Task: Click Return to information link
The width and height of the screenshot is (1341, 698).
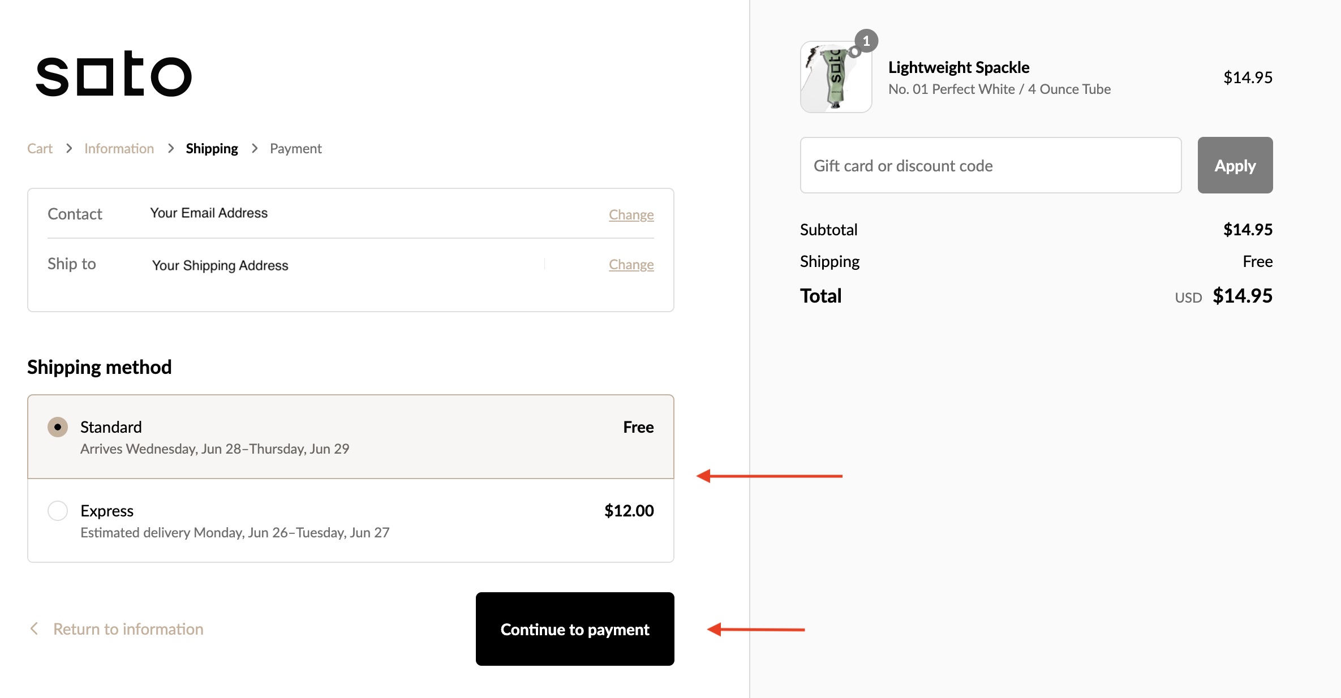Action: click(128, 629)
